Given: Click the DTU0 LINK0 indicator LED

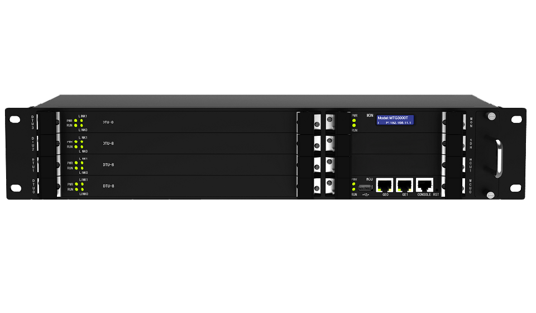Looking at the screenshot, I should pos(83,189).
